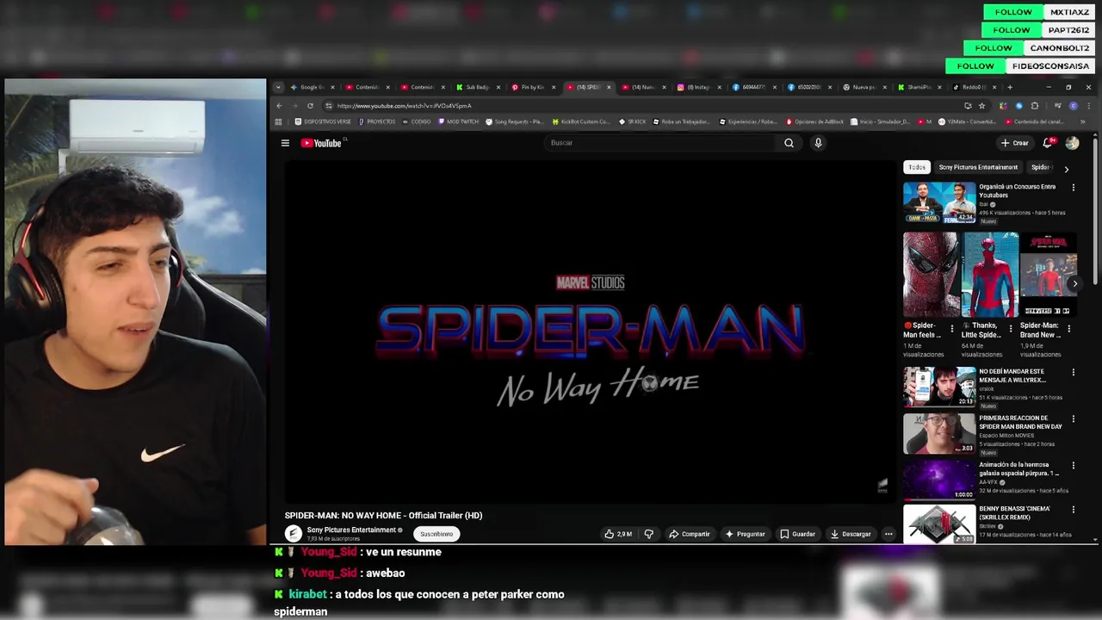This screenshot has width=1102, height=620.
Task: Open the tab search chevron in browser
Action: point(278,87)
